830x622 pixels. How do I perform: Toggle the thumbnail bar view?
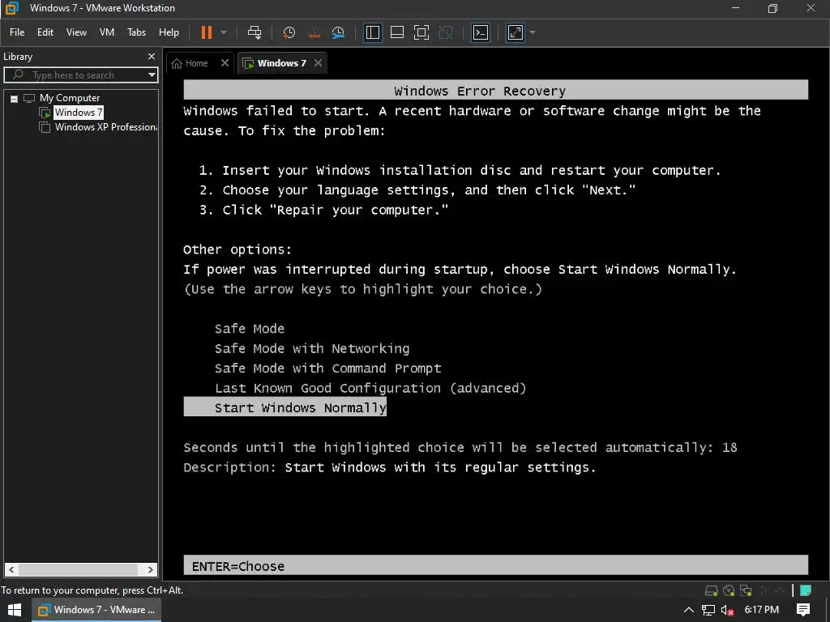pyautogui.click(x=397, y=32)
